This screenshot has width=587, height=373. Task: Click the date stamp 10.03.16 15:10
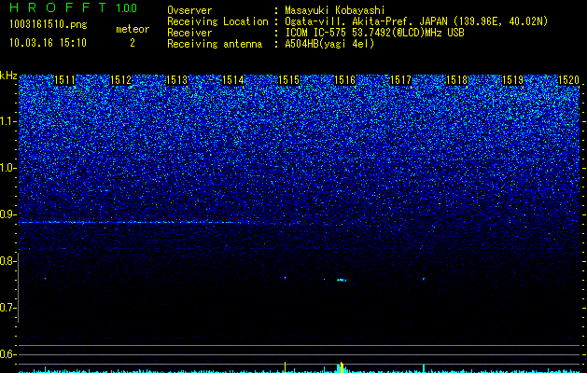[48, 43]
